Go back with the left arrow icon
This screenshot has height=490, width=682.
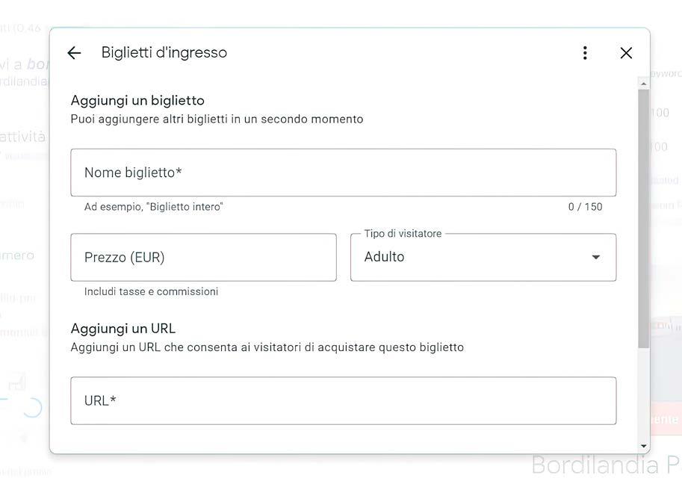point(74,53)
